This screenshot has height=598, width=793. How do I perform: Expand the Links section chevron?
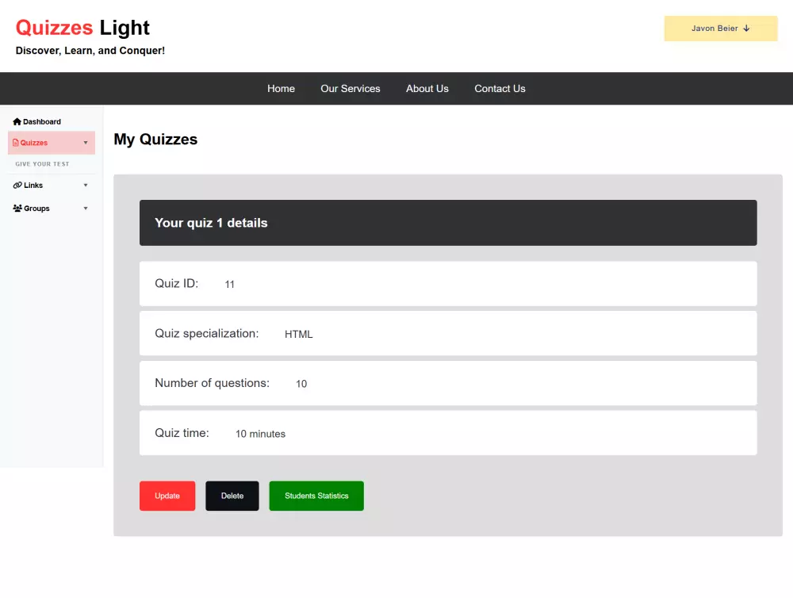pos(86,185)
